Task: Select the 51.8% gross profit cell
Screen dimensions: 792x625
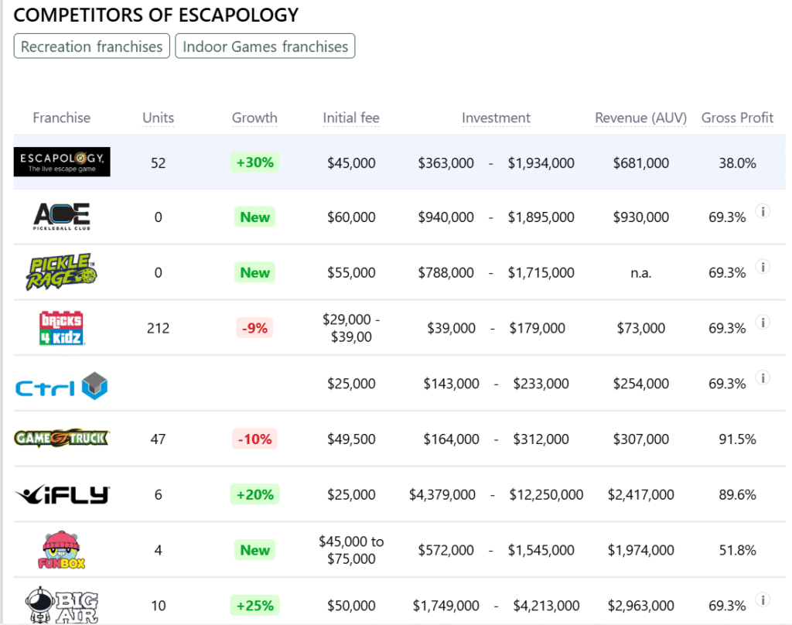Action: point(737,550)
